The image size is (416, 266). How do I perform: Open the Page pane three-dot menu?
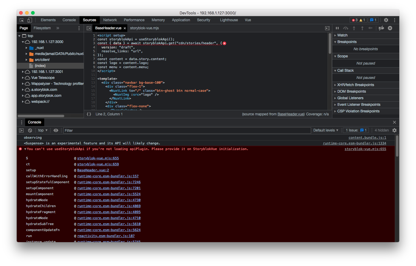click(79, 28)
